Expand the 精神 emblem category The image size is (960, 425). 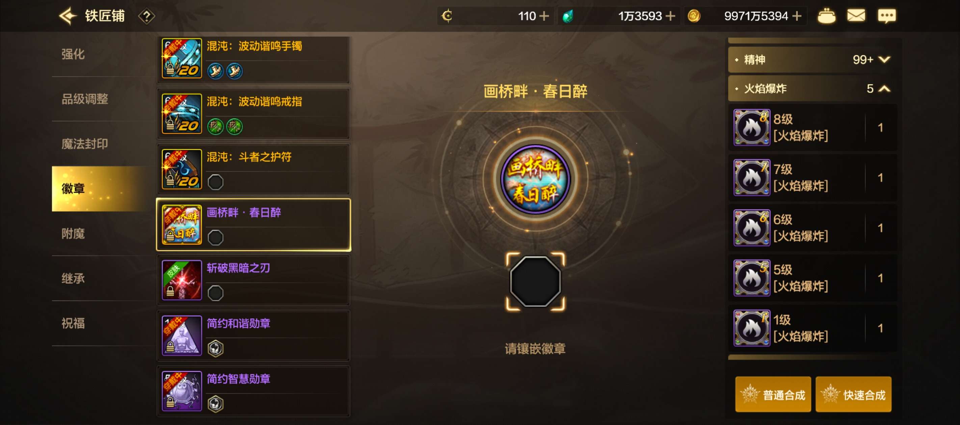pos(812,60)
